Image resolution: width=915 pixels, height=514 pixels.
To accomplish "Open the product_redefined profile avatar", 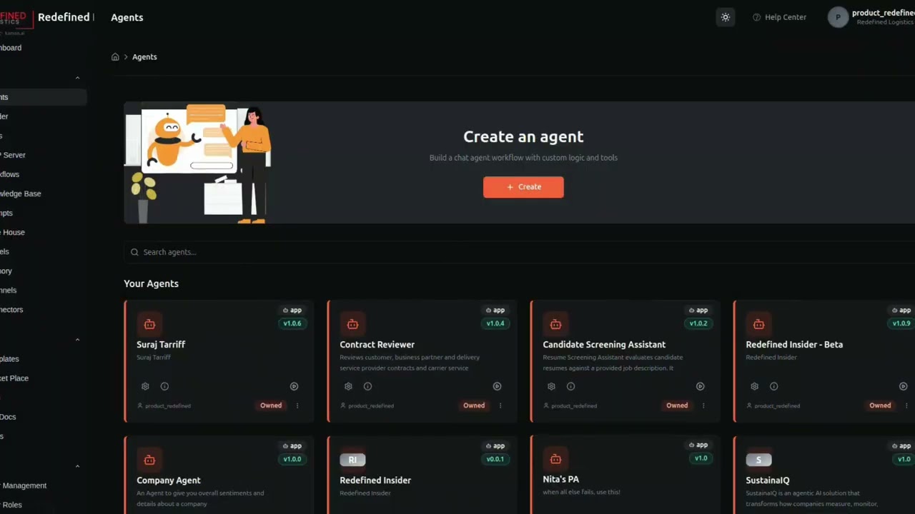I will coord(838,17).
